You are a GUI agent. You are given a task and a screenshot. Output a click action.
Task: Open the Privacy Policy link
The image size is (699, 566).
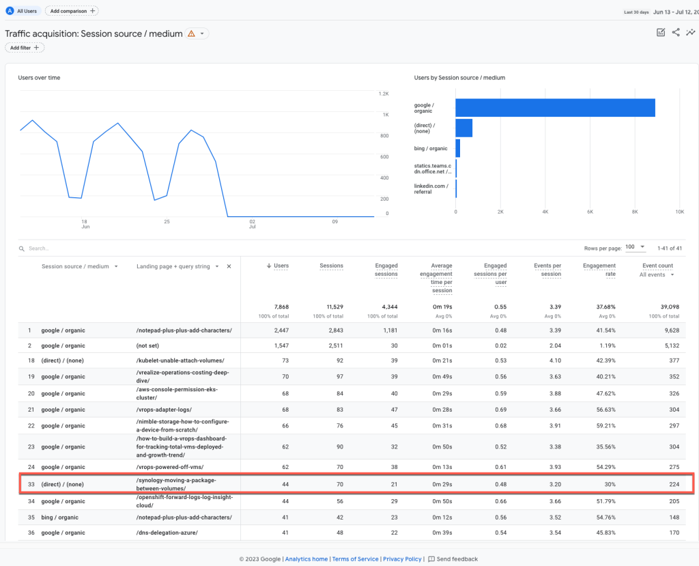click(x=402, y=559)
